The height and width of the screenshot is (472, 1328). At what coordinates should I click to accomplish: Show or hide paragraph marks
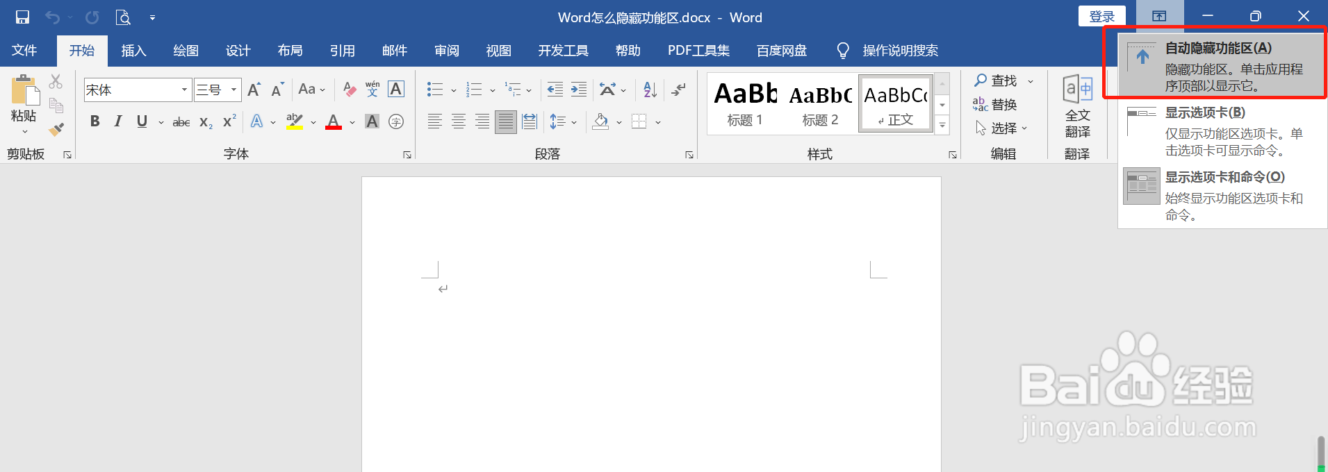pyautogui.click(x=679, y=90)
